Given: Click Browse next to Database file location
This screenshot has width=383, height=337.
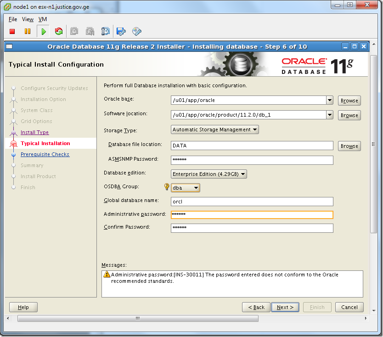Looking at the screenshot, I should pos(349,146).
